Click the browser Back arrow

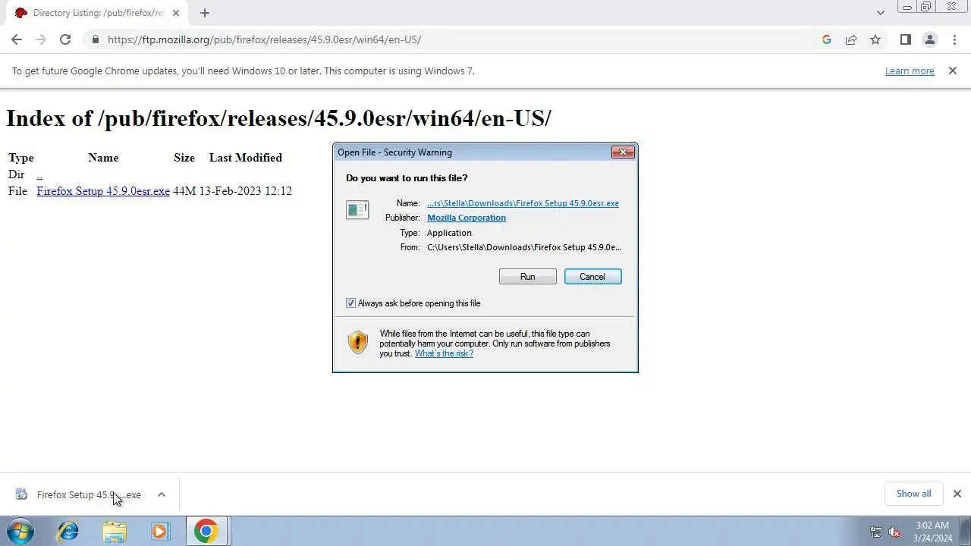[x=17, y=39]
